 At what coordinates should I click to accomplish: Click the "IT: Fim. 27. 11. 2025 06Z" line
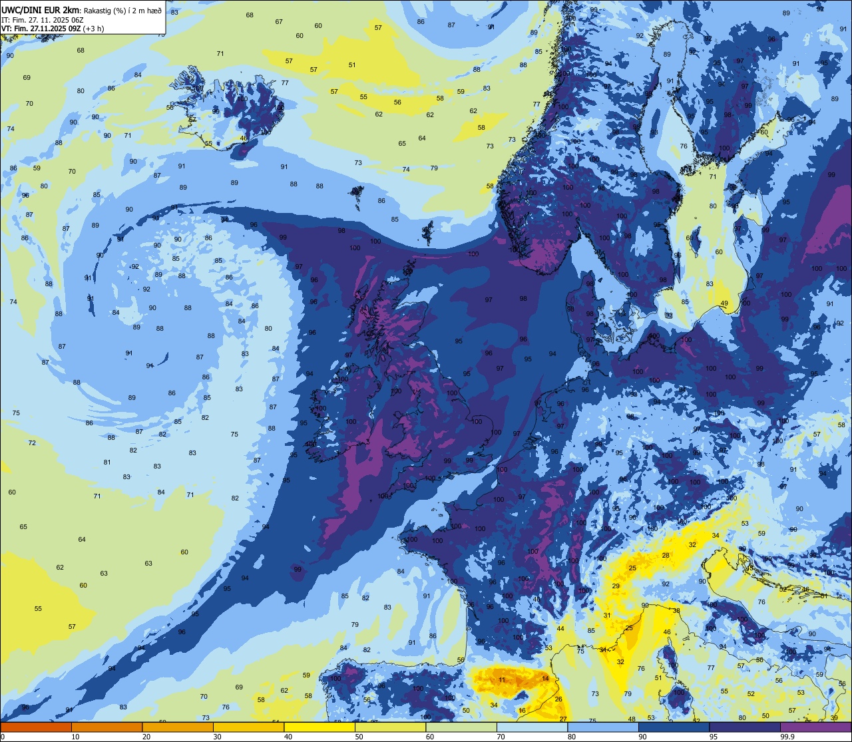click(42, 20)
